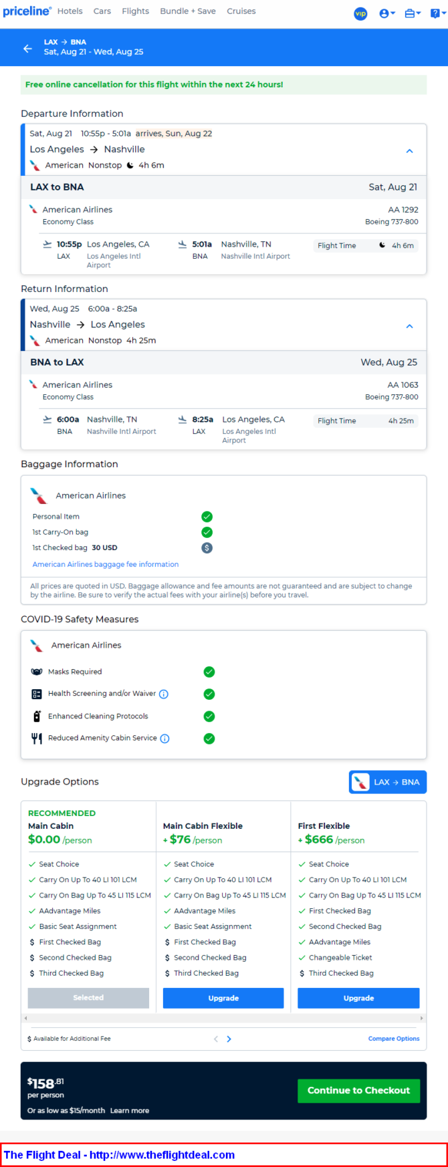Go to Cruises in top navigation
The image size is (448, 1167).
click(x=241, y=11)
